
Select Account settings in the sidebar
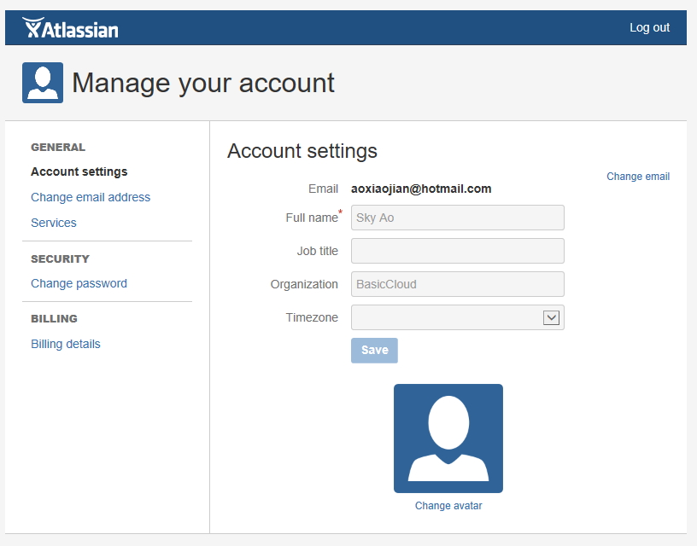tap(79, 171)
